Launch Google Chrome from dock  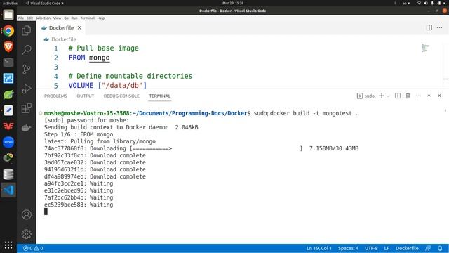8,31
